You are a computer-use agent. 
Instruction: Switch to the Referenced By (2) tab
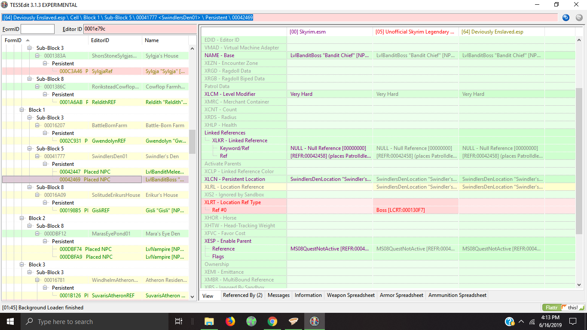point(242,295)
